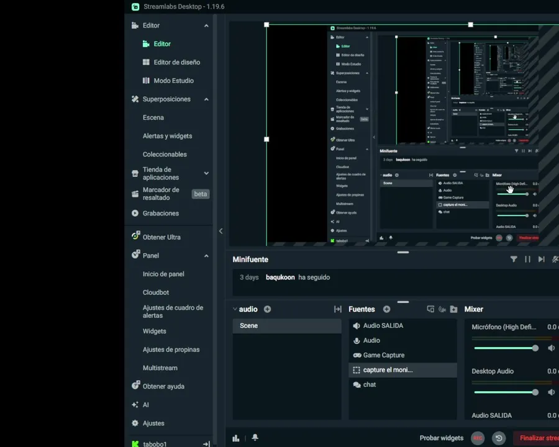Toggle the replay buffer button
This screenshot has height=447, width=559.
[499, 438]
